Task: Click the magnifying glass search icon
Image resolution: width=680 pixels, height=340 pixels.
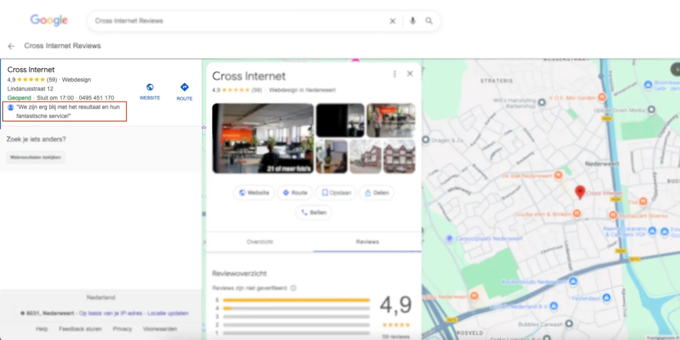Action: point(429,21)
